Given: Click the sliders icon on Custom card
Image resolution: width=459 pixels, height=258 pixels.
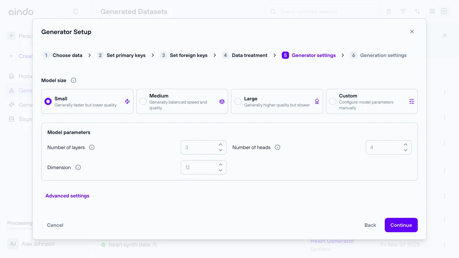Looking at the screenshot, I should [x=412, y=101].
